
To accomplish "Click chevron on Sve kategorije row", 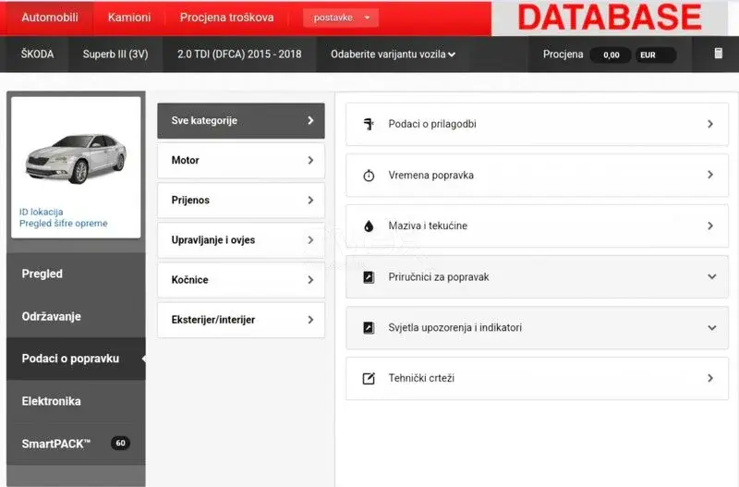I will click(x=310, y=121).
